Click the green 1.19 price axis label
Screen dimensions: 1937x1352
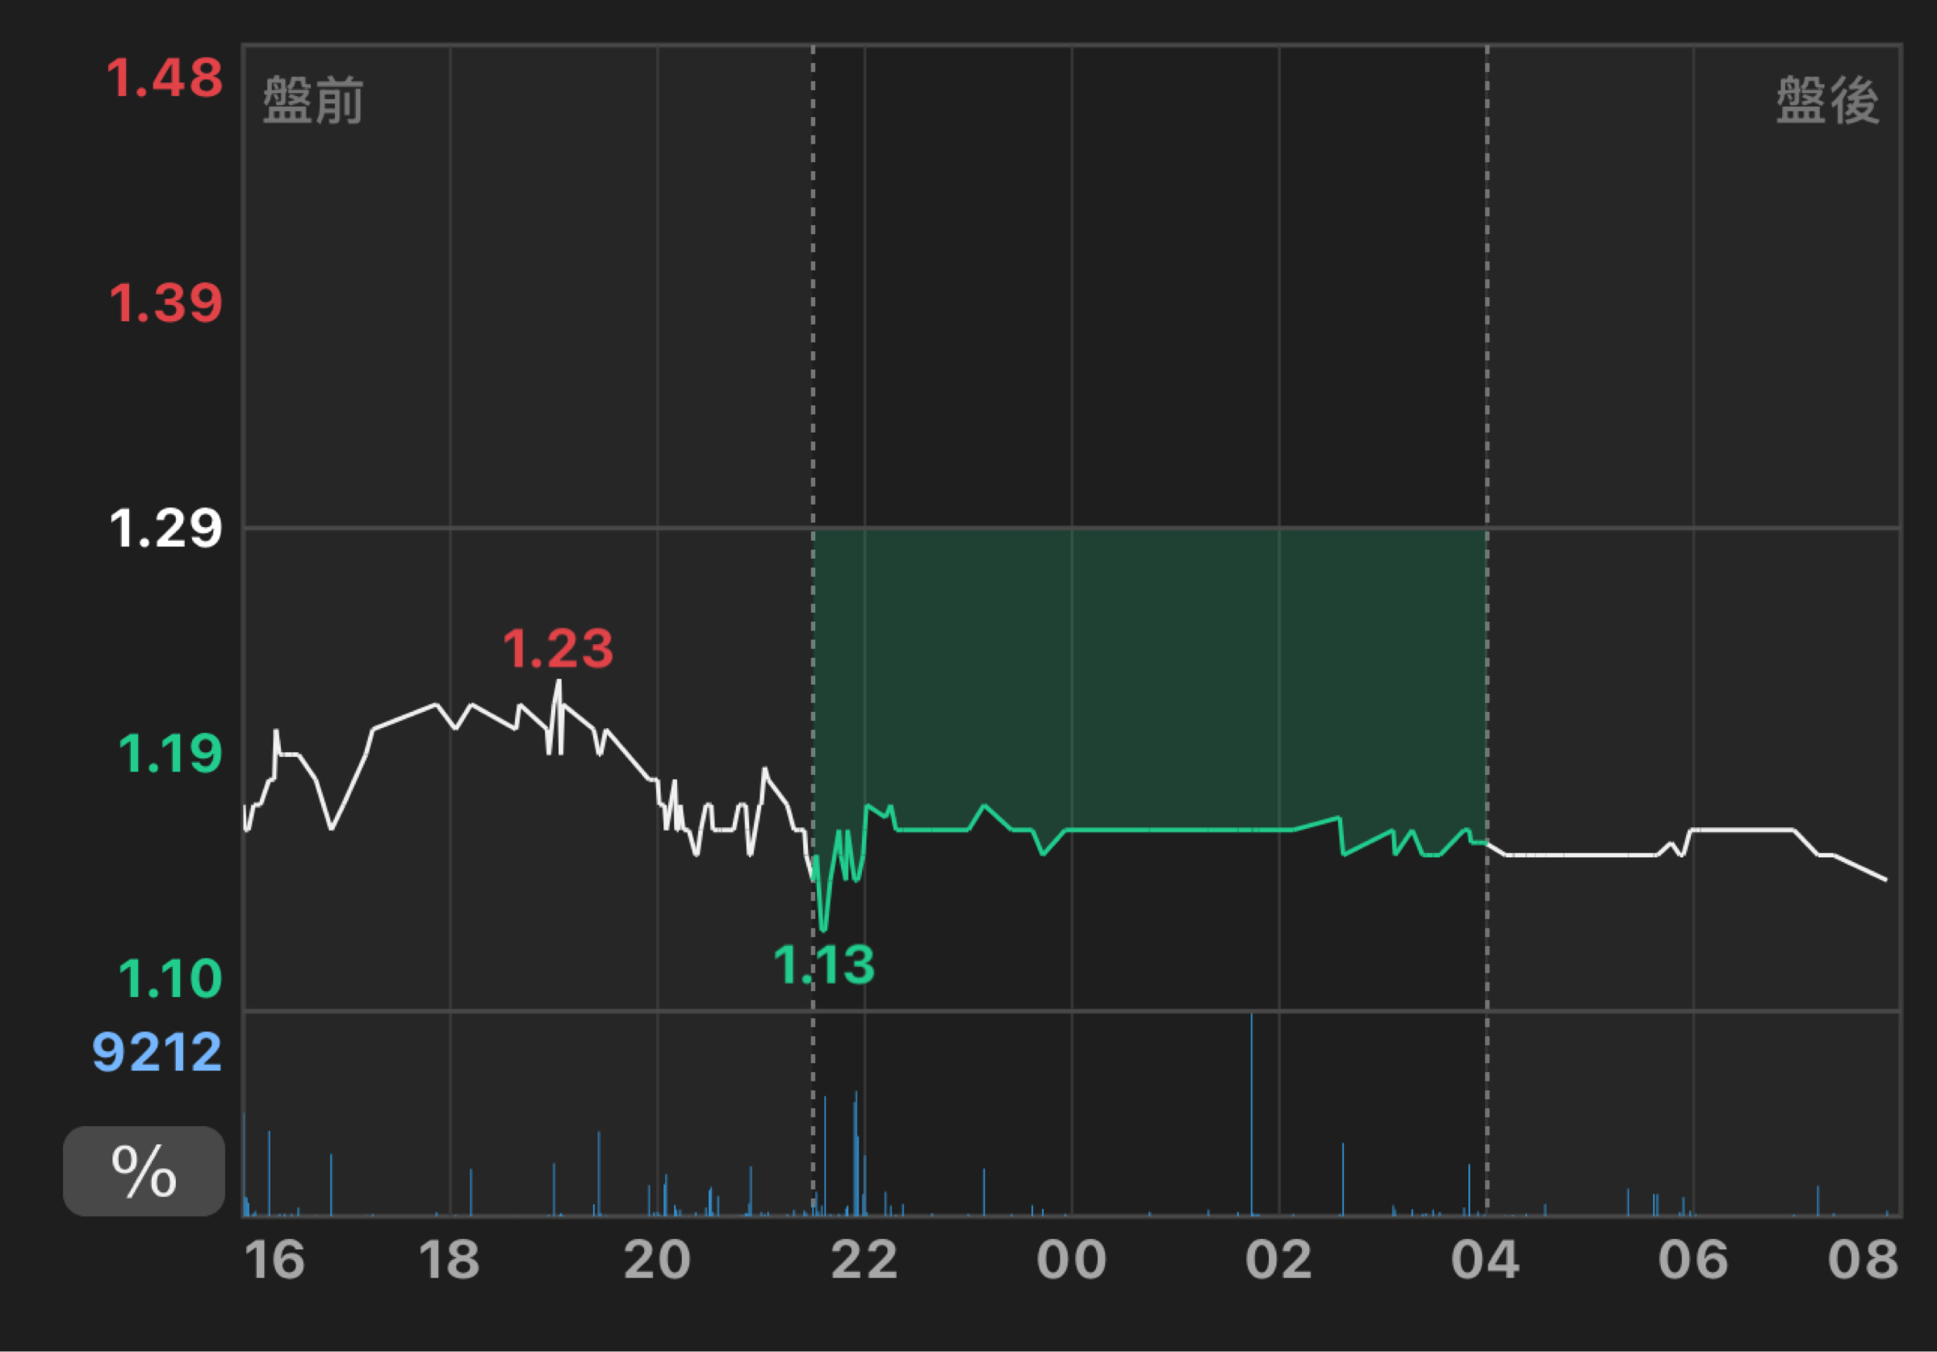(x=169, y=754)
